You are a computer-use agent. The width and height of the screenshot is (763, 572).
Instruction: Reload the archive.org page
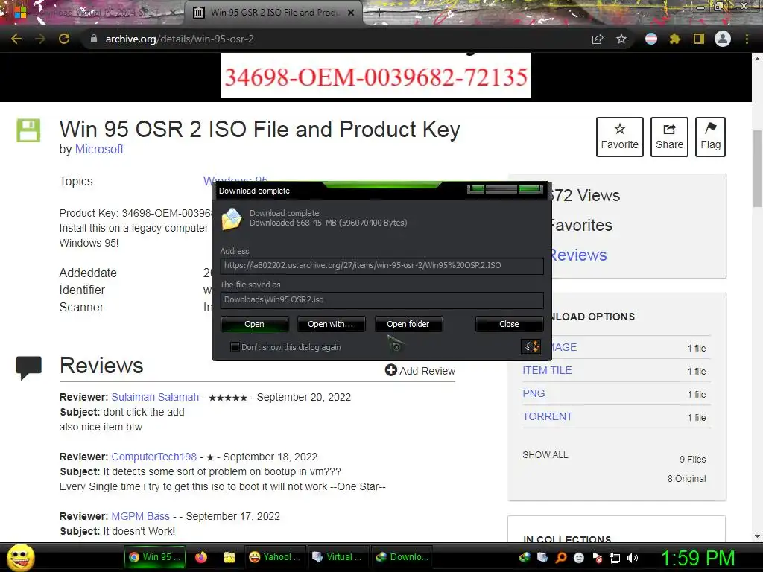(x=64, y=39)
